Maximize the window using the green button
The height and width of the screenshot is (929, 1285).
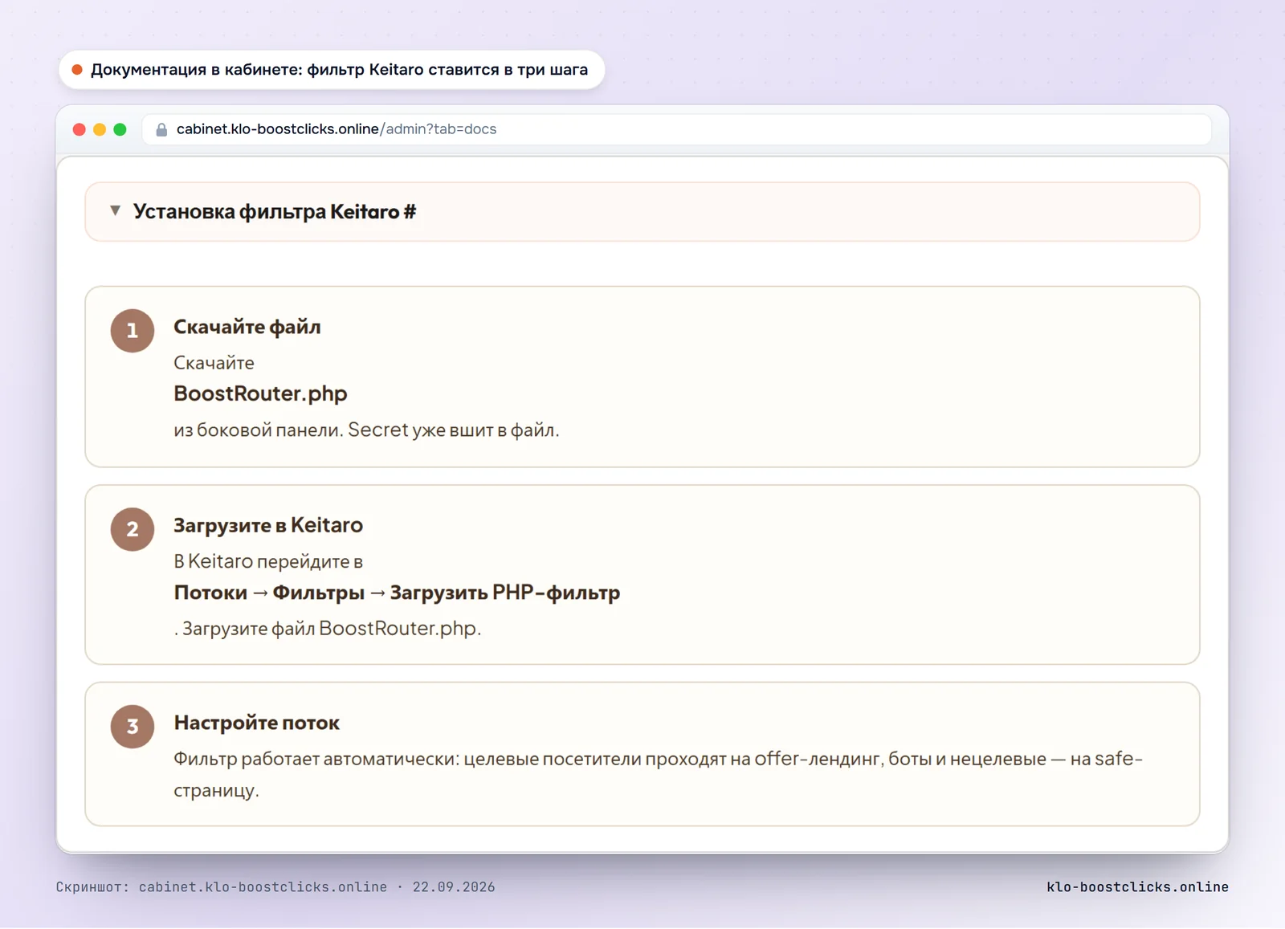(x=120, y=129)
